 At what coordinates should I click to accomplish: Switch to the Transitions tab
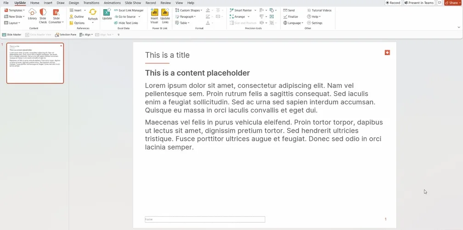point(91,3)
